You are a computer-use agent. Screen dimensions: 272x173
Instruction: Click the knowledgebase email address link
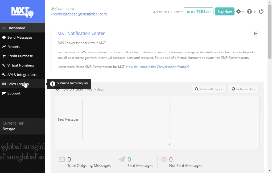click(x=79, y=14)
